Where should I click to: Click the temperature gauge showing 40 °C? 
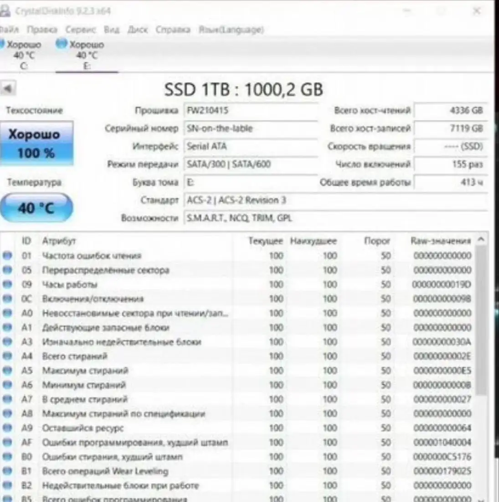36,207
